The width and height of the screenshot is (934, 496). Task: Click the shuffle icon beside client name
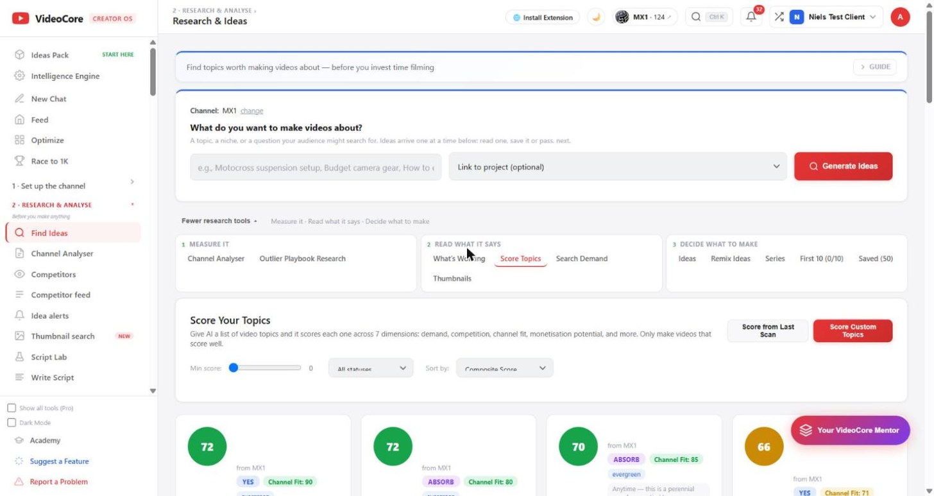coord(779,17)
